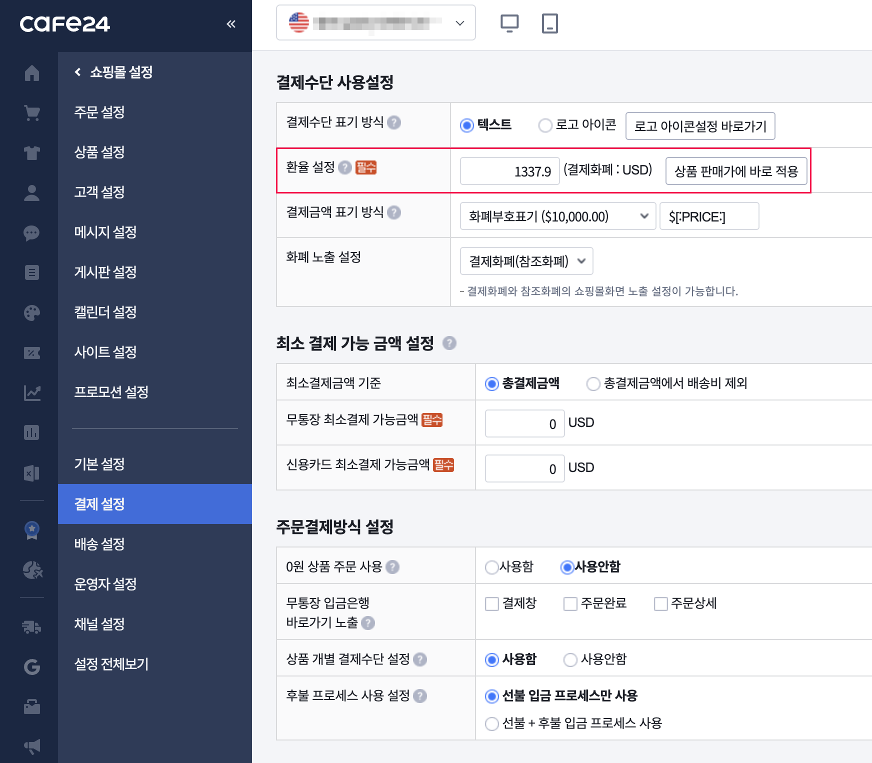This screenshot has width=872, height=763.
Task: Open the customer person icon
Action: tap(32, 193)
